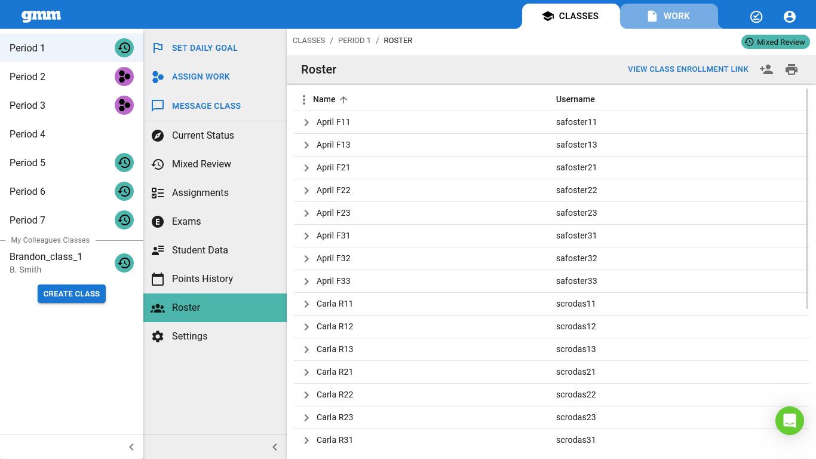The image size is (816, 459).
Task: Click Period 6 mixed review badge icon
Action: [x=124, y=191]
